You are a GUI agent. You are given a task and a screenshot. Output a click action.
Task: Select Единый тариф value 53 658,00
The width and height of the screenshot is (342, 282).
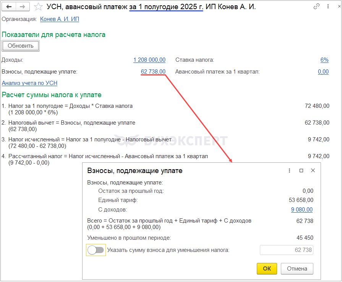pyautogui.click(x=301, y=200)
